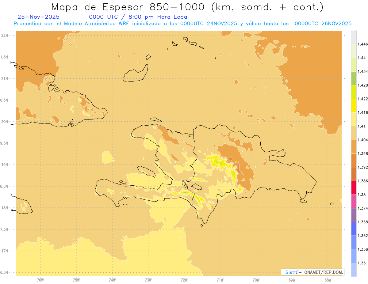The width and height of the screenshot is (368, 284).
Task: Click the legend value '1.368'
Action: pos(363,222)
